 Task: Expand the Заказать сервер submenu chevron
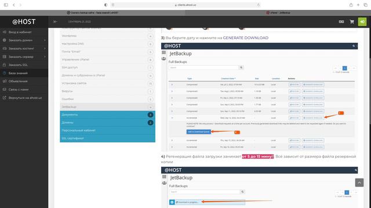[x=45, y=57]
